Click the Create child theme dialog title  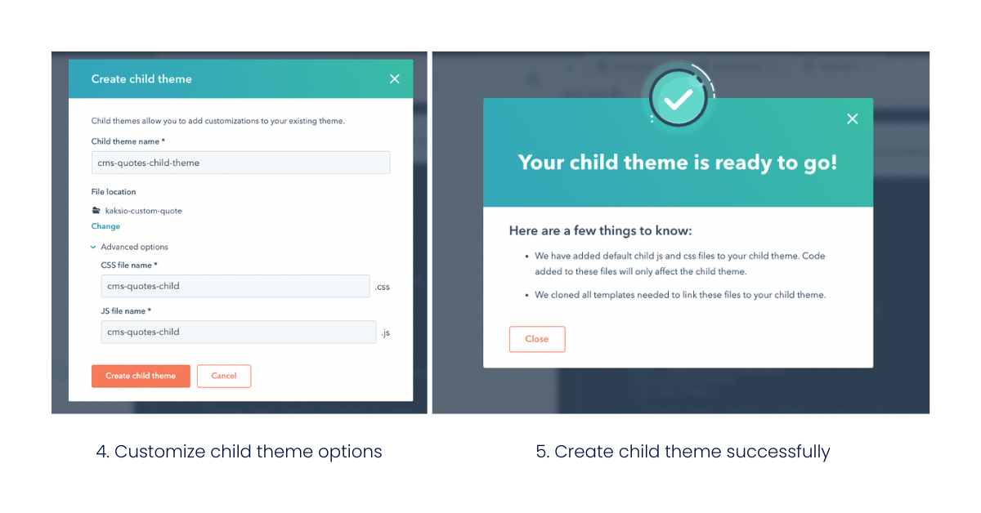coord(141,79)
